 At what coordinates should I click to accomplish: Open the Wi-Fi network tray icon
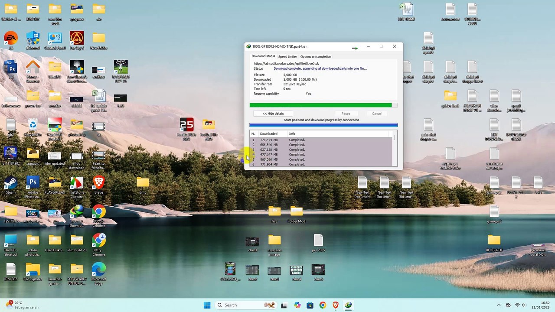click(517, 305)
